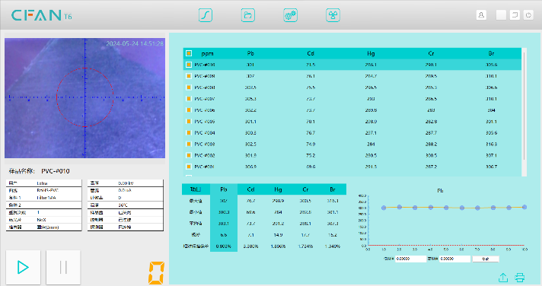Open the user account icon
The height and width of the screenshot is (286, 542).
point(481,15)
